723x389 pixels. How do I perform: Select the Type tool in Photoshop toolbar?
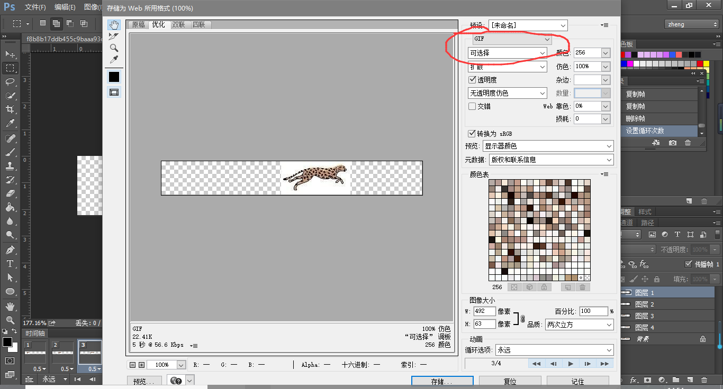point(10,264)
